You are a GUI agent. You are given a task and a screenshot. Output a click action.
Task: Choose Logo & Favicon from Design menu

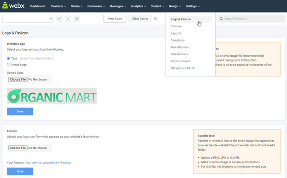[x=190, y=19]
